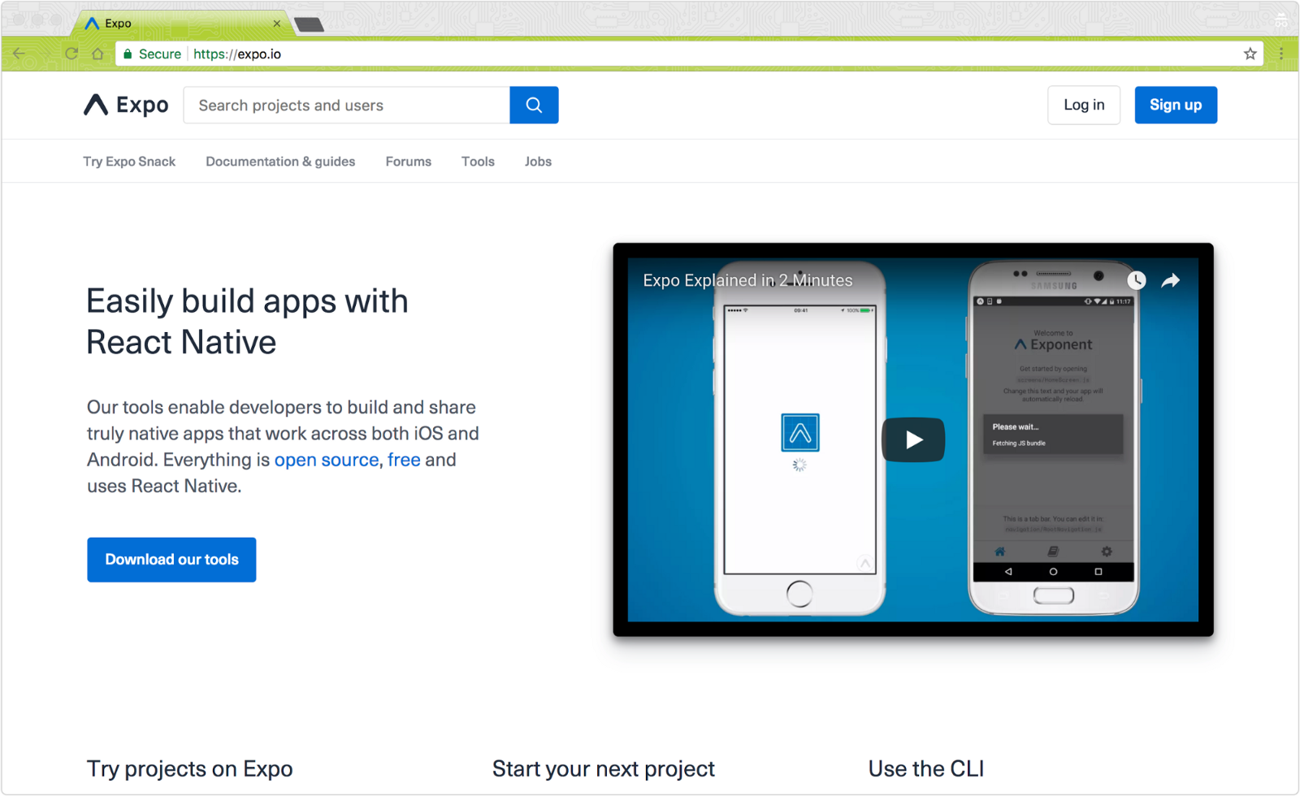Click the Sign up button
Image resolution: width=1300 pixels, height=796 pixels.
(1176, 105)
